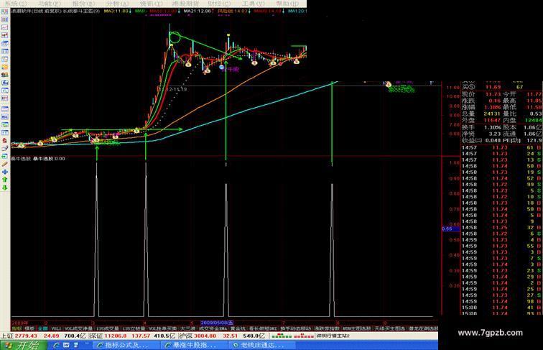
Task: Click the blue four-way move arrows icon
Action: point(4,172)
